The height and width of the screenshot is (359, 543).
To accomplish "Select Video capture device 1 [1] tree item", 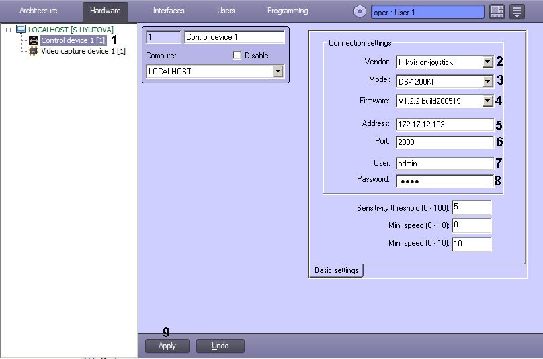I will pyautogui.click(x=83, y=51).
